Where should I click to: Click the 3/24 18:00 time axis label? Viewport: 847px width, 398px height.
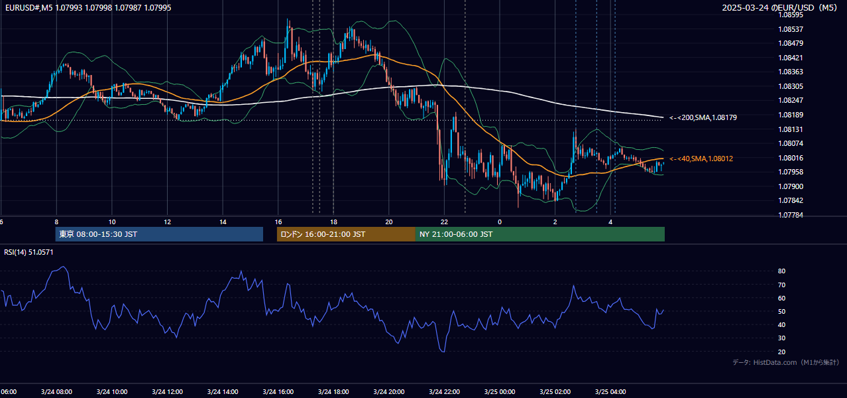click(x=333, y=391)
